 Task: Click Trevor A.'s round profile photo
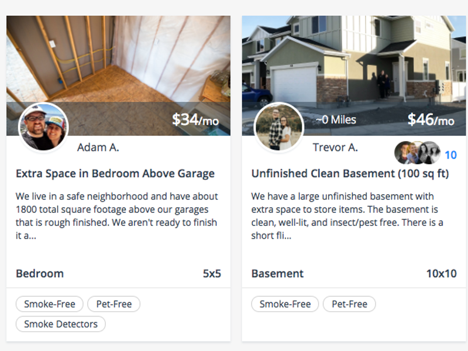(279, 128)
